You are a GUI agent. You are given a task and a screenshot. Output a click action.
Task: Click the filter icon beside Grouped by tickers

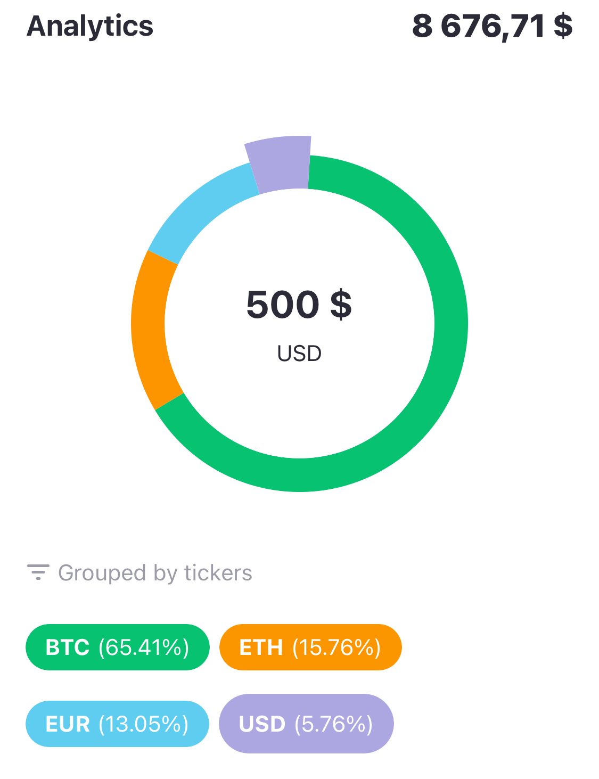click(38, 572)
